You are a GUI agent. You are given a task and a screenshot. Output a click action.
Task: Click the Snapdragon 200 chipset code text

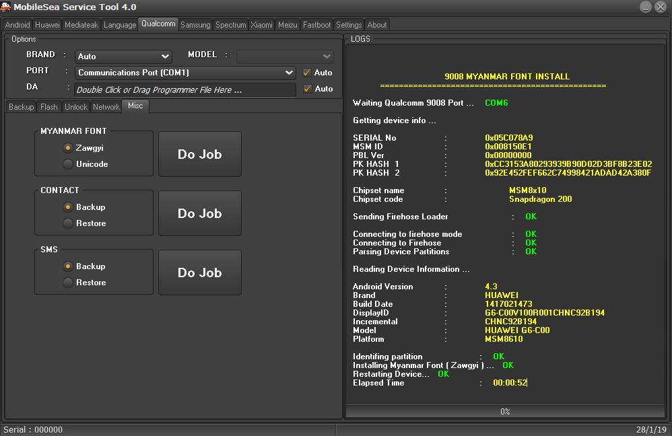(541, 199)
